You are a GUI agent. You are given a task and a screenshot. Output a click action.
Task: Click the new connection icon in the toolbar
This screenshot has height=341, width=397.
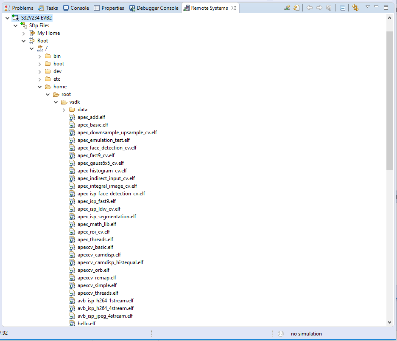pyautogui.click(x=287, y=8)
